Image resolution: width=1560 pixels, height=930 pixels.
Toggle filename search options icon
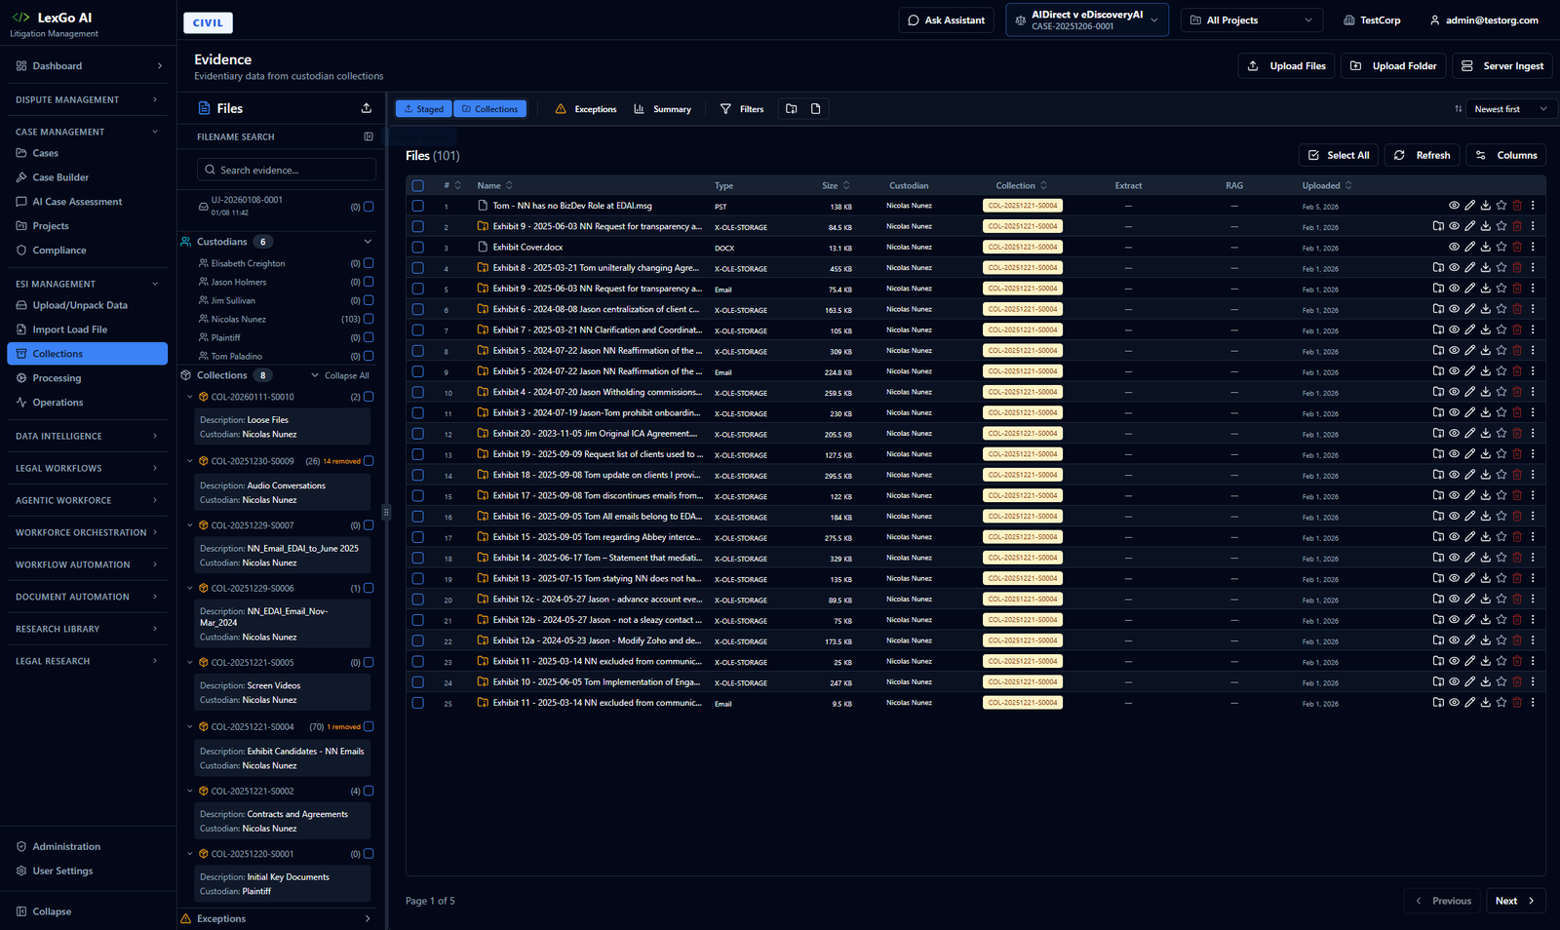[x=369, y=136]
